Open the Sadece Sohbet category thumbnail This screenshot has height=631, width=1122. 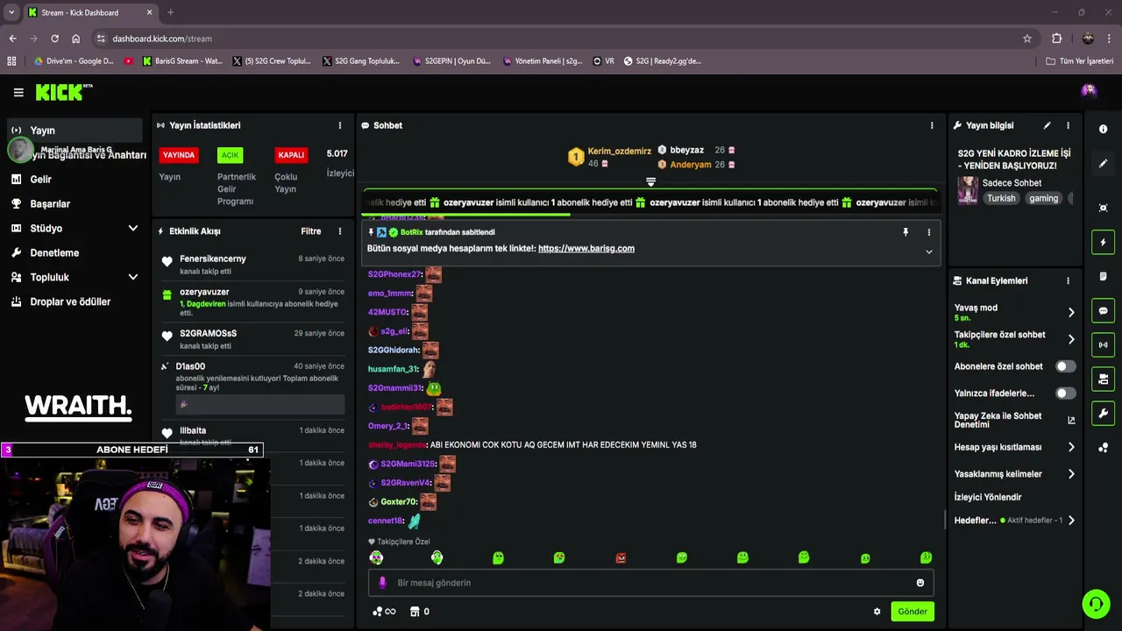pyautogui.click(x=968, y=190)
